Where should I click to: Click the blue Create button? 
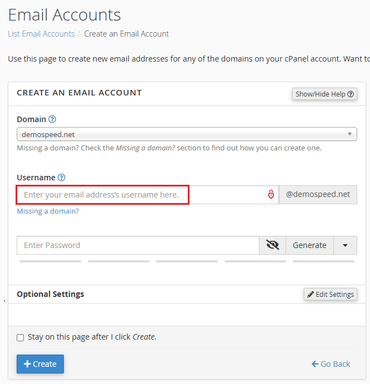(x=40, y=364)
